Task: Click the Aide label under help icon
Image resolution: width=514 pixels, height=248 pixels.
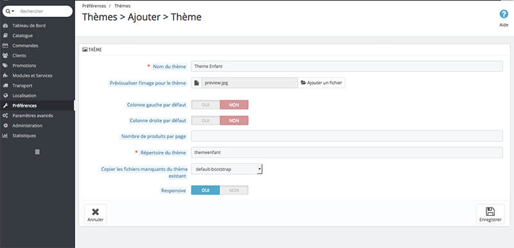Action: click(504, 25)
